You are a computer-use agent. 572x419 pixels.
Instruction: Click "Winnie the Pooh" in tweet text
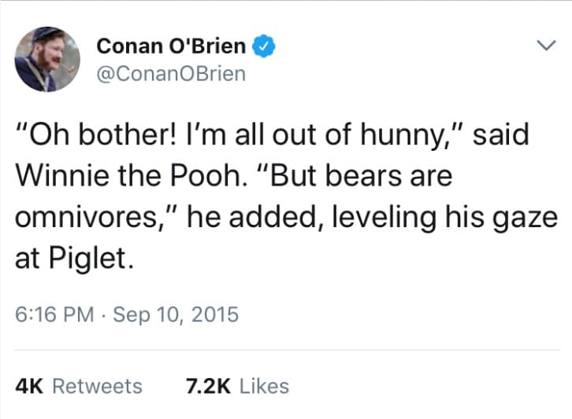coord(108,175)
